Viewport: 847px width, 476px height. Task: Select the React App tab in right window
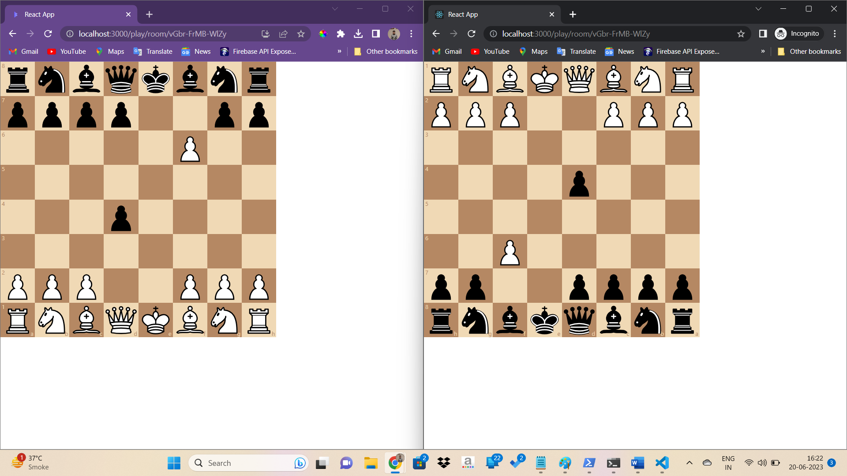(x=495, y=15)
